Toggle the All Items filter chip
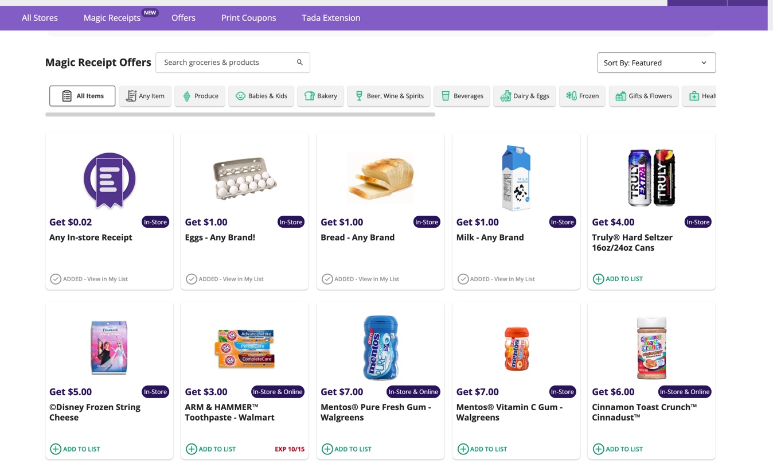Screen dimensions: 773x471 pyautogui.click(x=82, y=96)
